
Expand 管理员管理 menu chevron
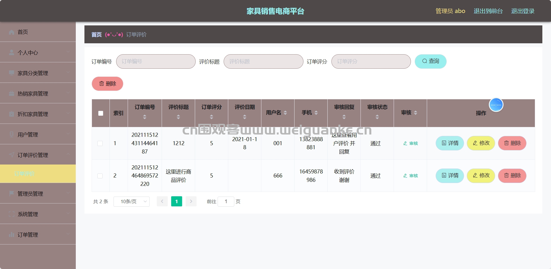pyautogui.click(x=68, y=193)
